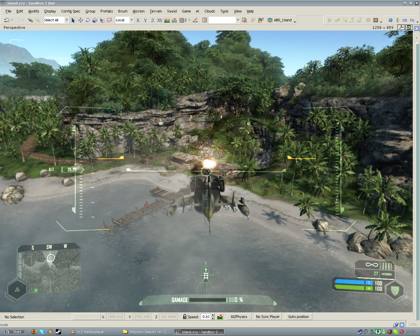Open the Local coordinate system dropdown
Image resolution: width=420 pixels, height=336 pixels.
pos(132,20)
